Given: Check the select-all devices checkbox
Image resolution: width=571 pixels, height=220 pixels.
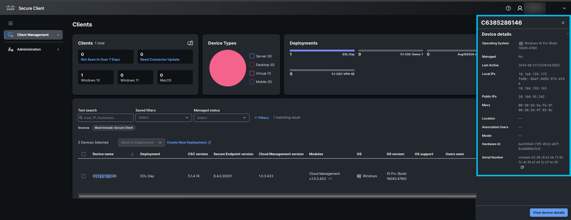Looking at the screenshot, I should 83,154.
